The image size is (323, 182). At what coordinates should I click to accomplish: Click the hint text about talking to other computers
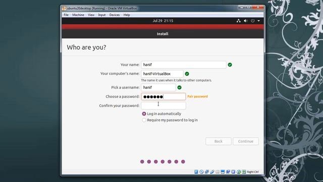pyautogui.click(x=176, y=80)
